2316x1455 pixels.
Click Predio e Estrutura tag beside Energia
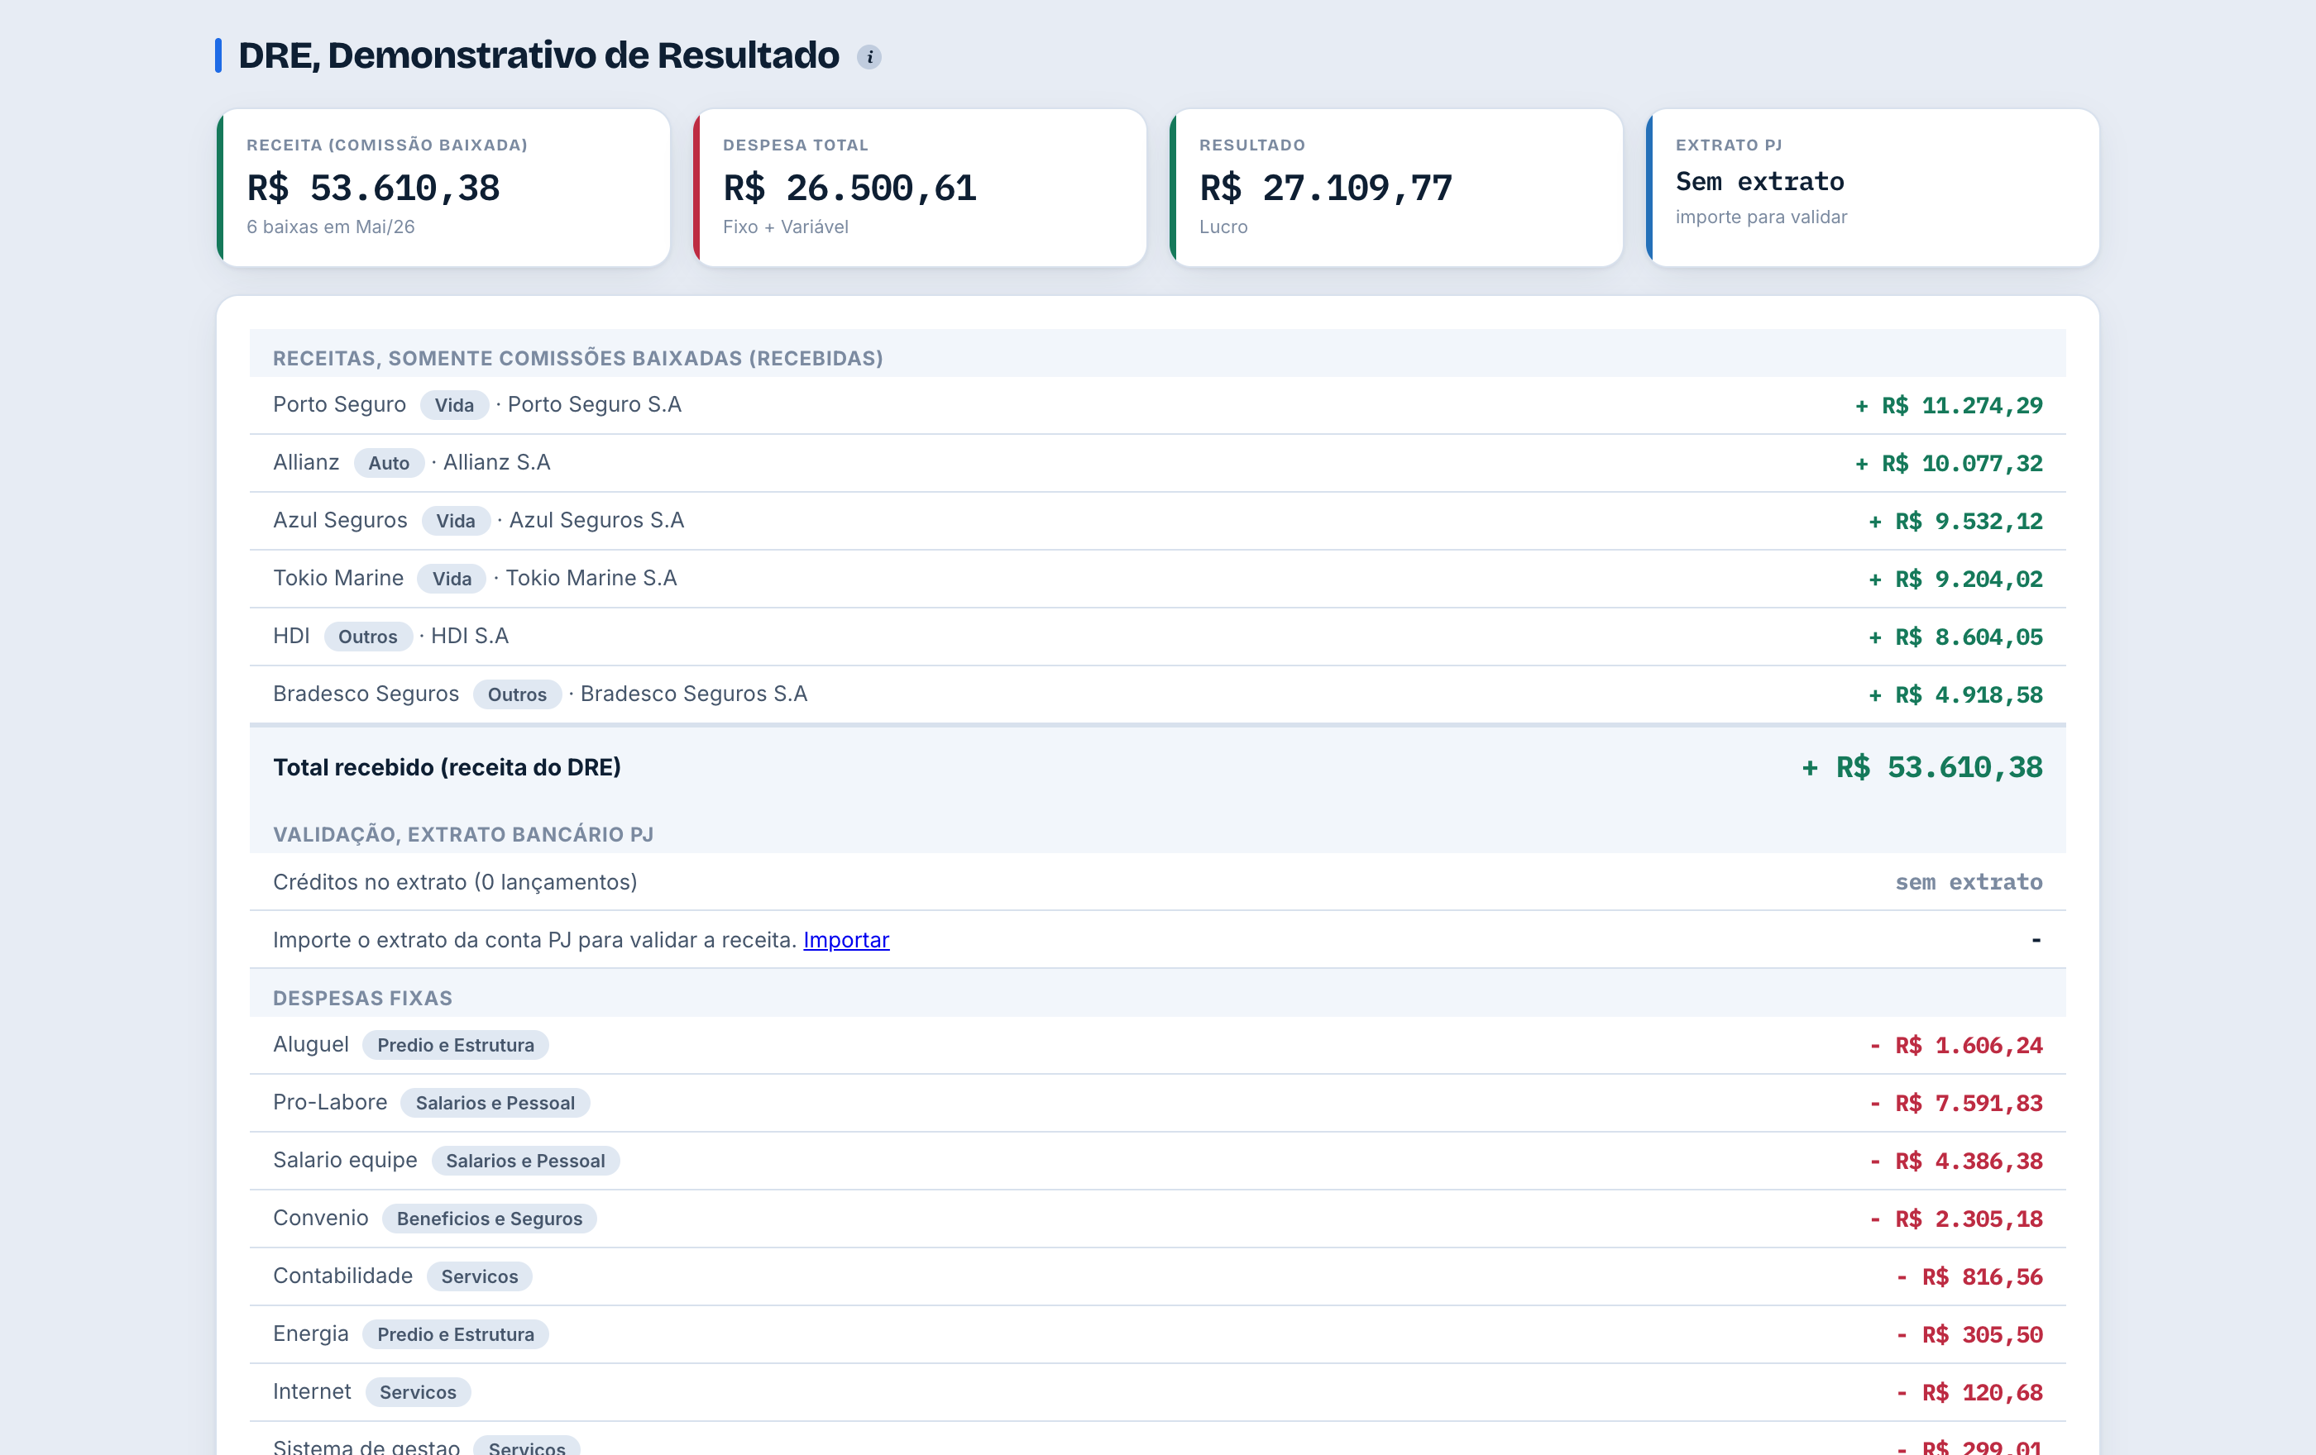coord(455,1334)
